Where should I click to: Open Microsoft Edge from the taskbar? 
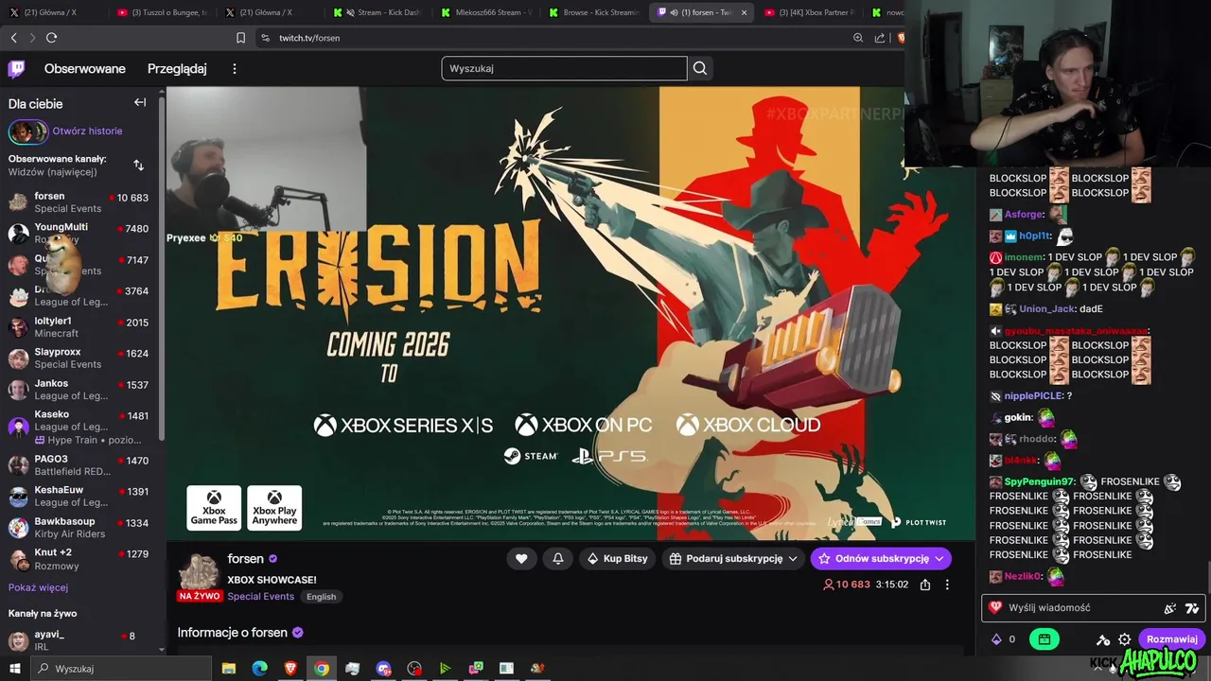click(259, 669)
